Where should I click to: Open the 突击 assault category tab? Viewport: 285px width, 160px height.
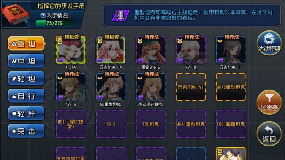pyautogui.click(x=26, y=131)
